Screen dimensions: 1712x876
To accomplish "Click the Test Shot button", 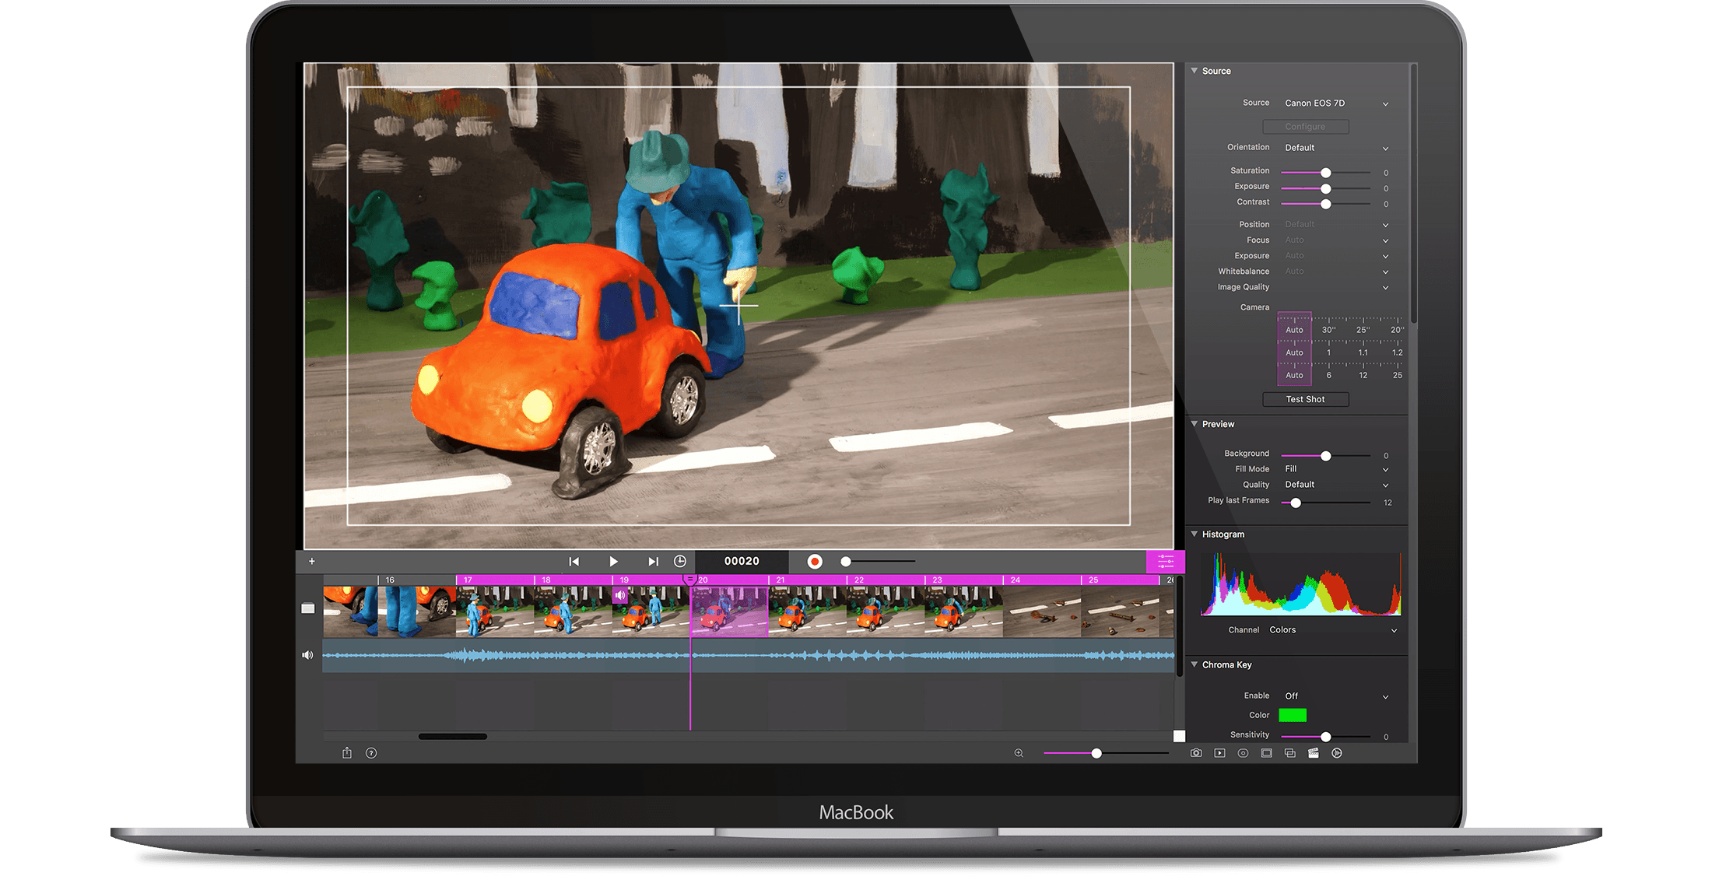I will 1305,399.
